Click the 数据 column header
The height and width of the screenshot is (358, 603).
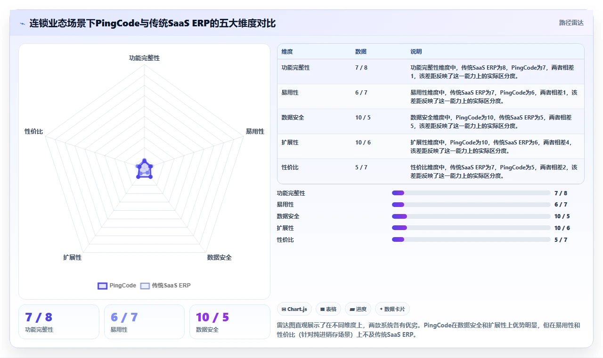pyautogui.click(x=361, y=52)
